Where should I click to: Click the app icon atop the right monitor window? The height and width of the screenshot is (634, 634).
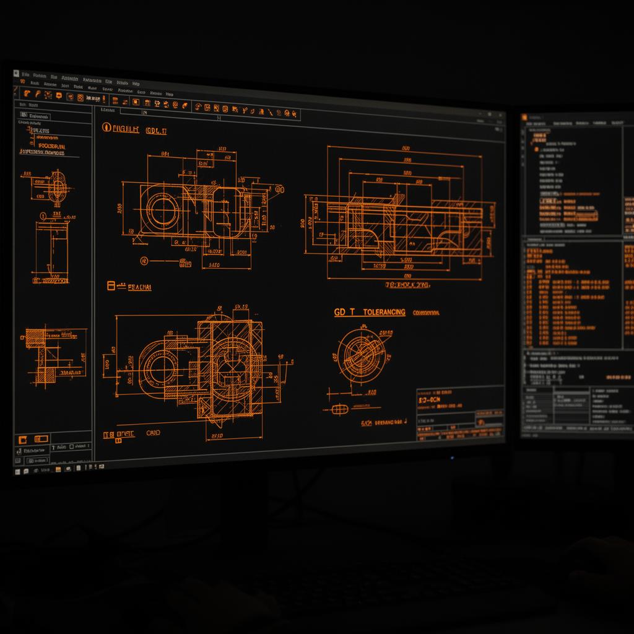(524, 117)
